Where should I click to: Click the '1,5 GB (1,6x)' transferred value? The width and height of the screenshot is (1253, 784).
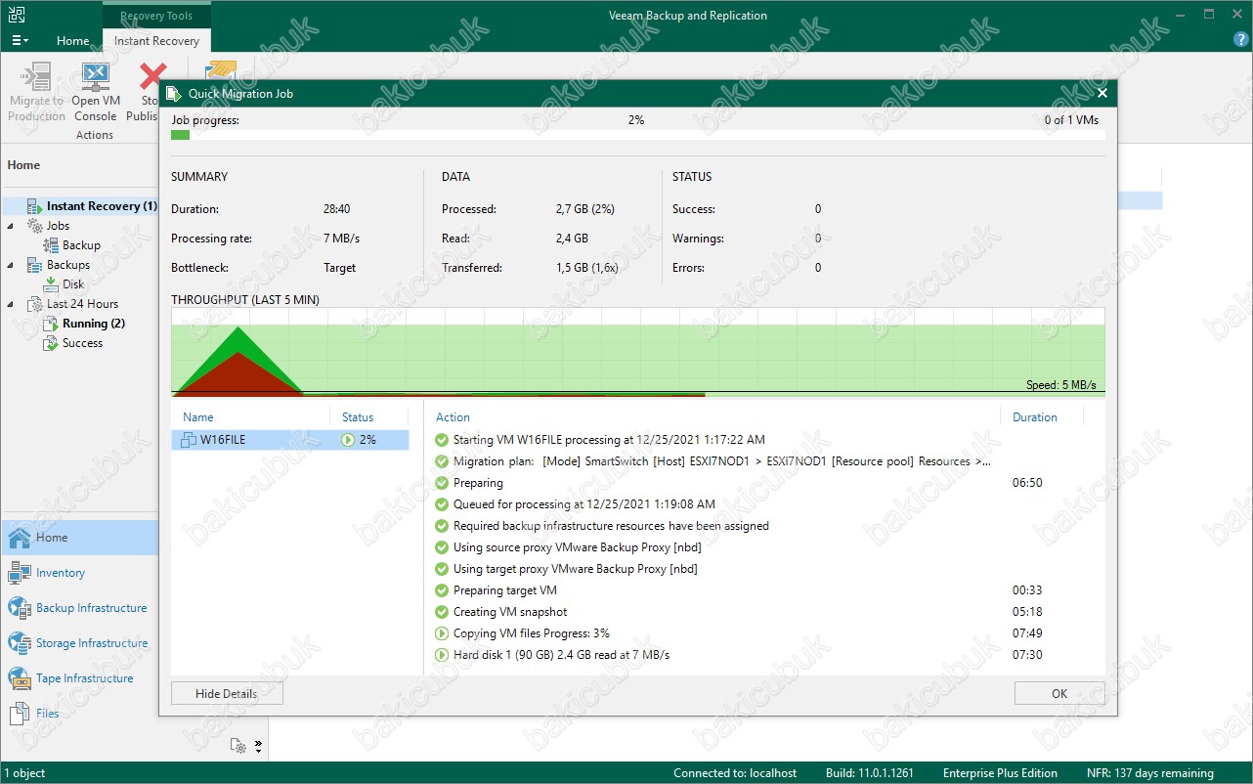(586, 268)
